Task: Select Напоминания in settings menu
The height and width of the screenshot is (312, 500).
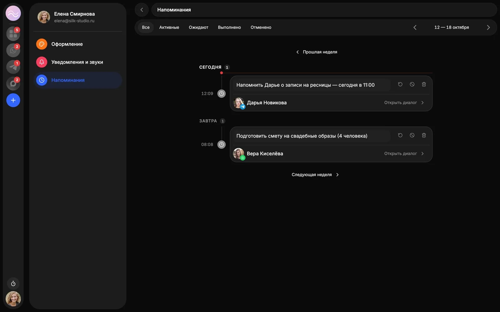Action: tap(77, 80)
